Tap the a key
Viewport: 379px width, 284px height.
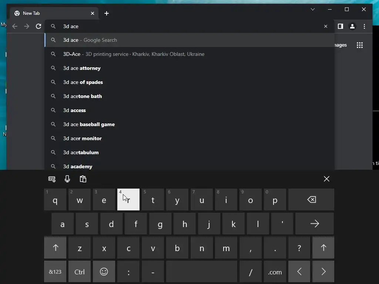63,224
